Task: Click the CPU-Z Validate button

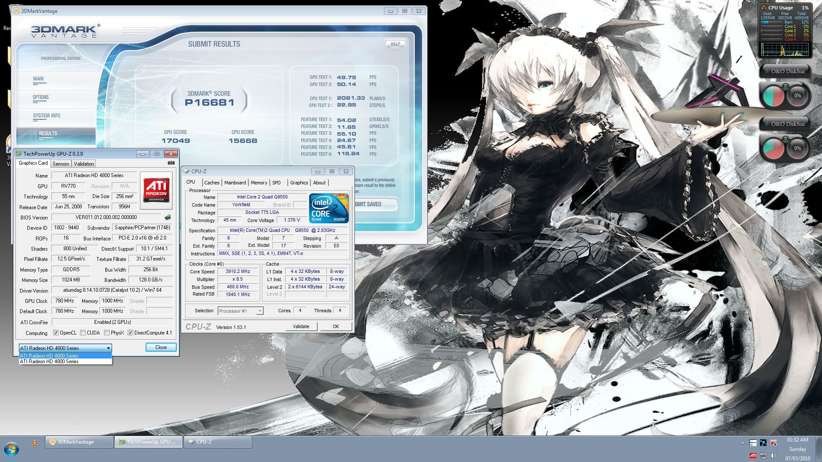Action: pyautogui.click(x=301, y=326)
